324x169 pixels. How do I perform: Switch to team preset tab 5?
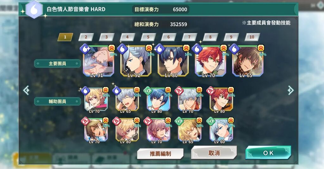coord(148,37)
